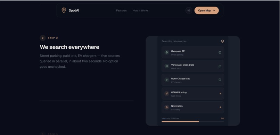Click the layers stack icon in search card
Image resolution: width=280 pixels, height=135 pixels.
[x=222, y=41]
